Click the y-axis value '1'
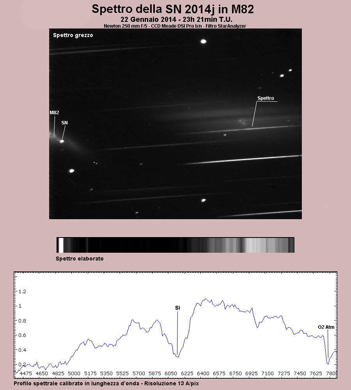The width and height of the screenshot is (351, 390). click(20, 306)
